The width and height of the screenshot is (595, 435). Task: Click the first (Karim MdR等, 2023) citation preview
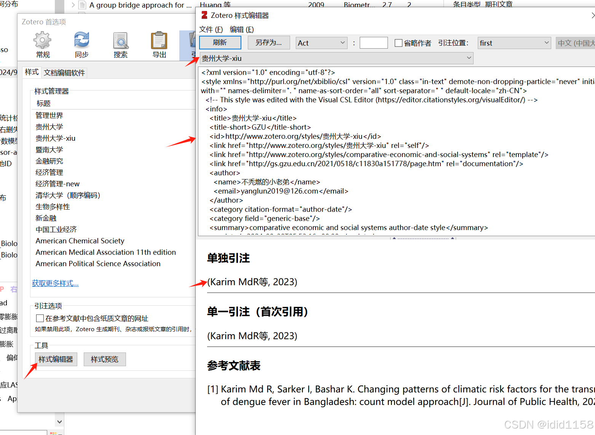tap(252, 282)
